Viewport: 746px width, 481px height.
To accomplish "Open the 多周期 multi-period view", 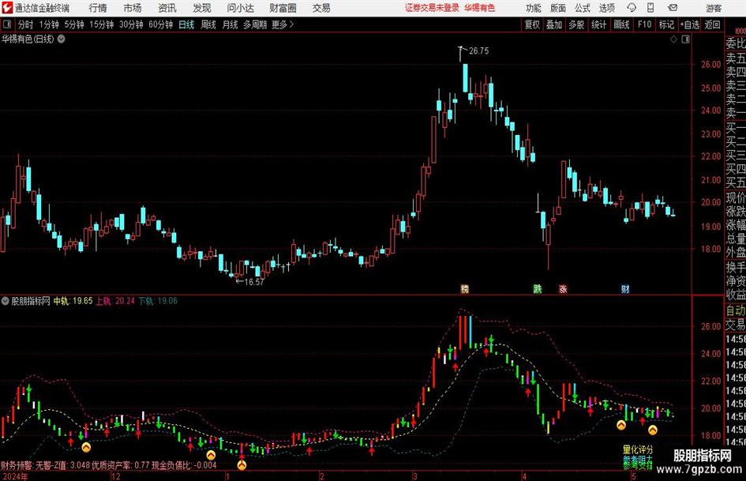I will tap(255, 24).
